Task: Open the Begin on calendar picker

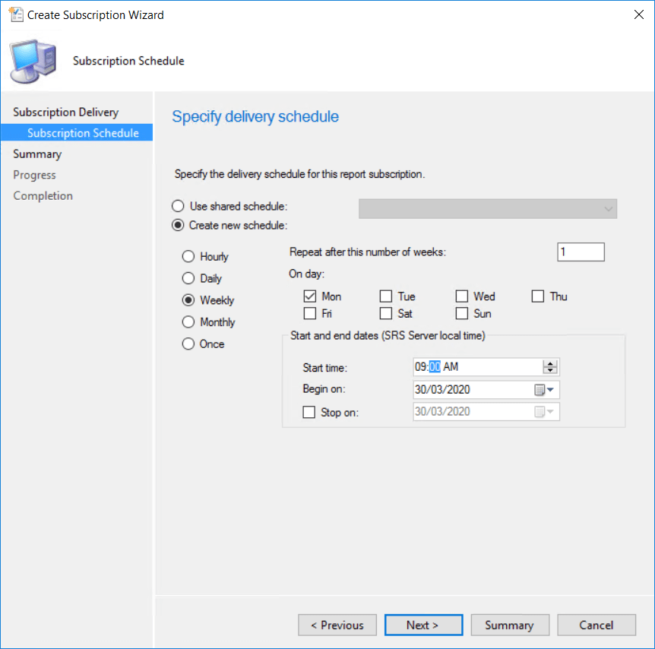Action: [x=544, y=390]
